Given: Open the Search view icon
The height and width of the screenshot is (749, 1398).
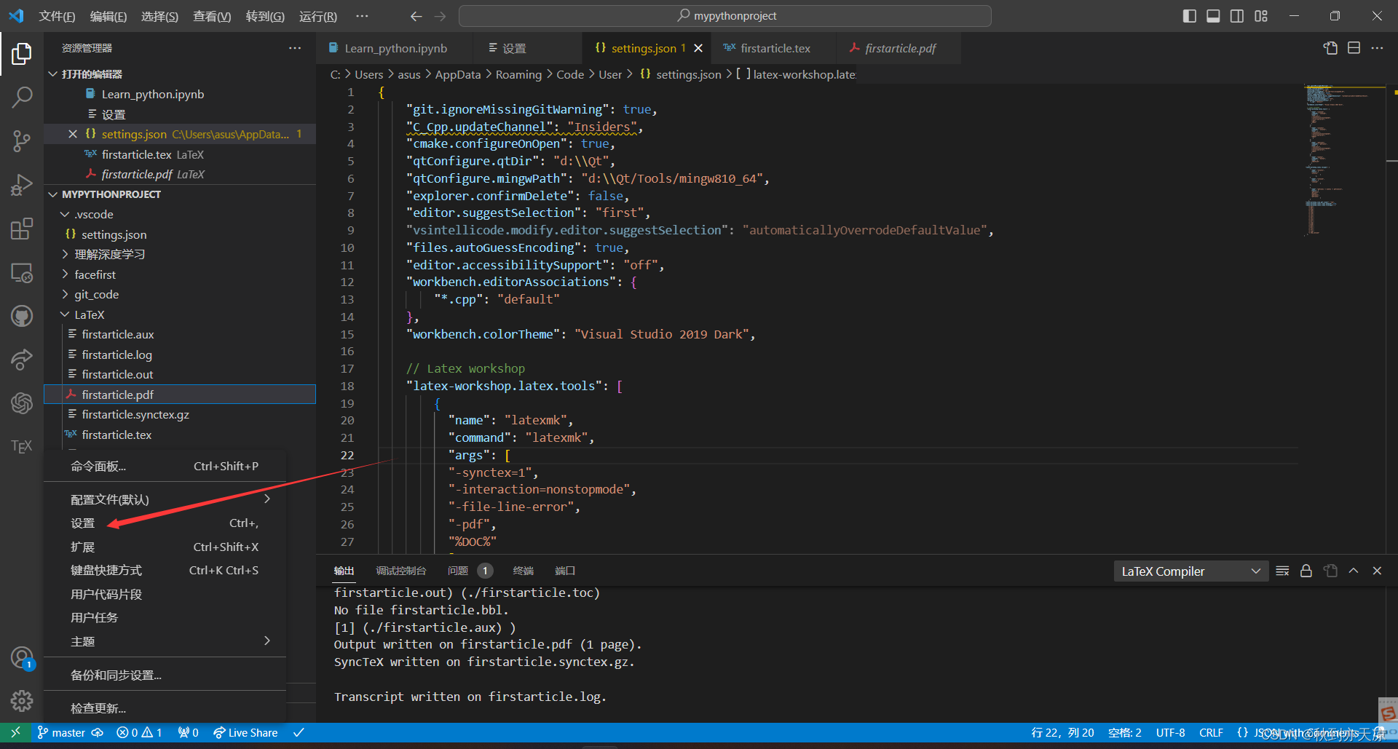Looking at the screenshot, I should (x=22, y=97).
